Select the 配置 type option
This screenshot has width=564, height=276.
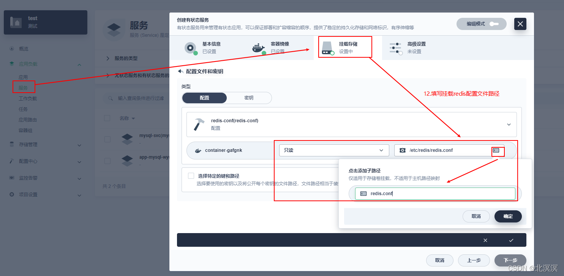204,98
